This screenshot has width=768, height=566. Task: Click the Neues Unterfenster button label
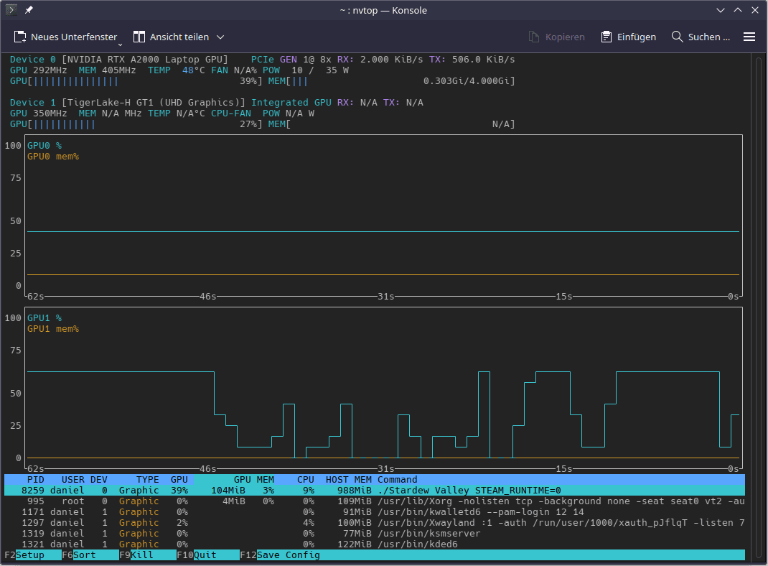(x=74, y=37)
